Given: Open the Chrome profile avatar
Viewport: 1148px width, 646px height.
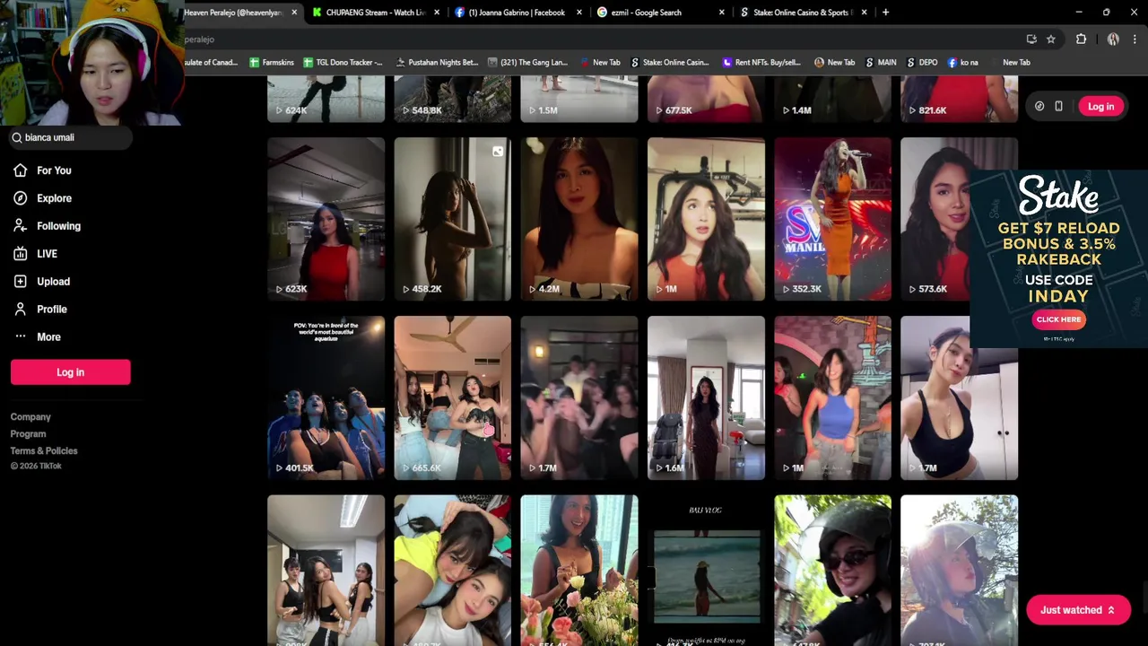Looking at the screenshot, I should (1113, 39).
